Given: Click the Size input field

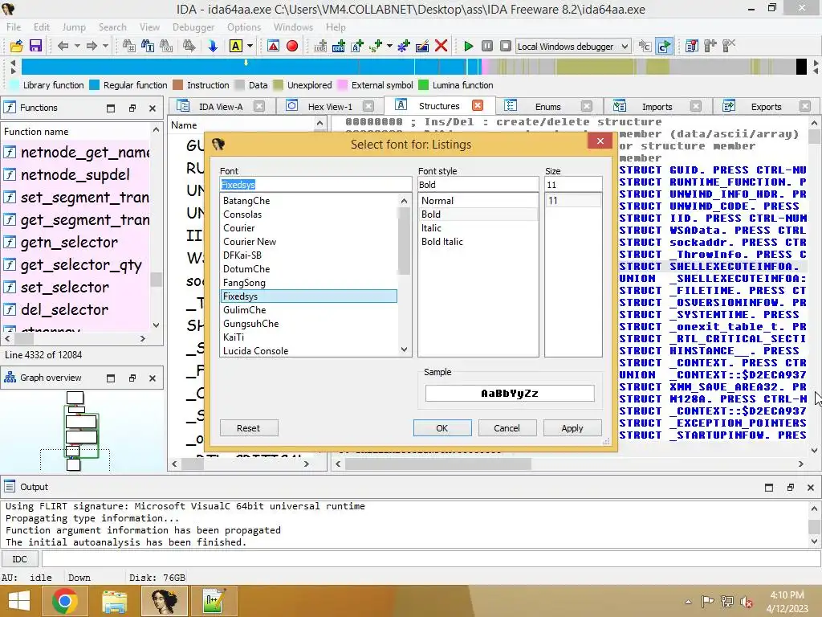Looking at the screenshot, I should point(573,185).
